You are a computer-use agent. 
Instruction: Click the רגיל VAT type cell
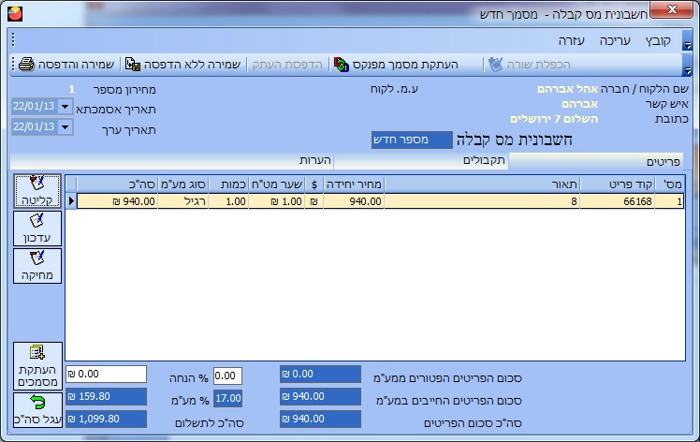coord(183,201)
